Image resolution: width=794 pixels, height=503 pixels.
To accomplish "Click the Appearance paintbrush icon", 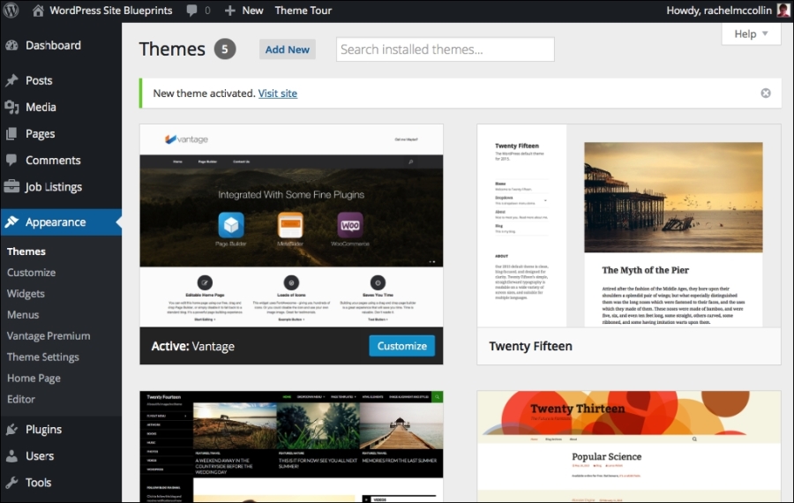I will pos(11,221).
